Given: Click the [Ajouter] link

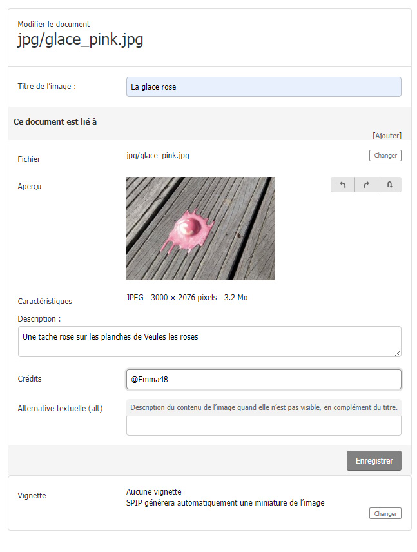Looking at the screenshot, I should 387,136.
